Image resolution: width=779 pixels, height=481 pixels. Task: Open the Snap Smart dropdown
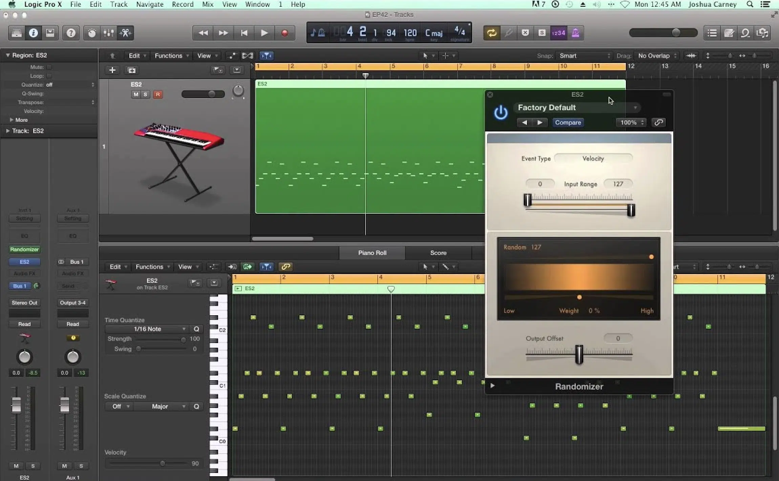pos(584,55)
